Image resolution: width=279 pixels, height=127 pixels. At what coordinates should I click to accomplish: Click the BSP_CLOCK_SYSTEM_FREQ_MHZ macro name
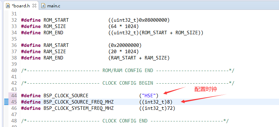coord(79,108)
